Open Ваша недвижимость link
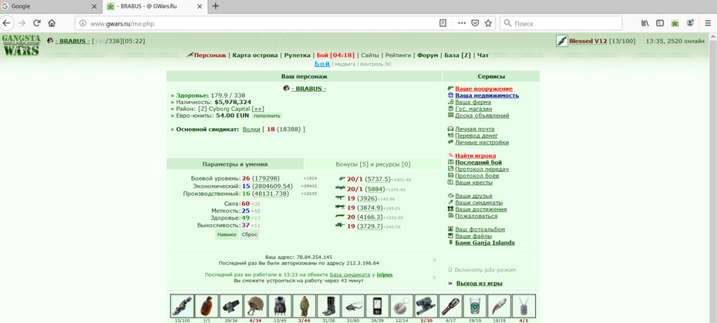This screenshot has width=717, height=323. point(487,96)
